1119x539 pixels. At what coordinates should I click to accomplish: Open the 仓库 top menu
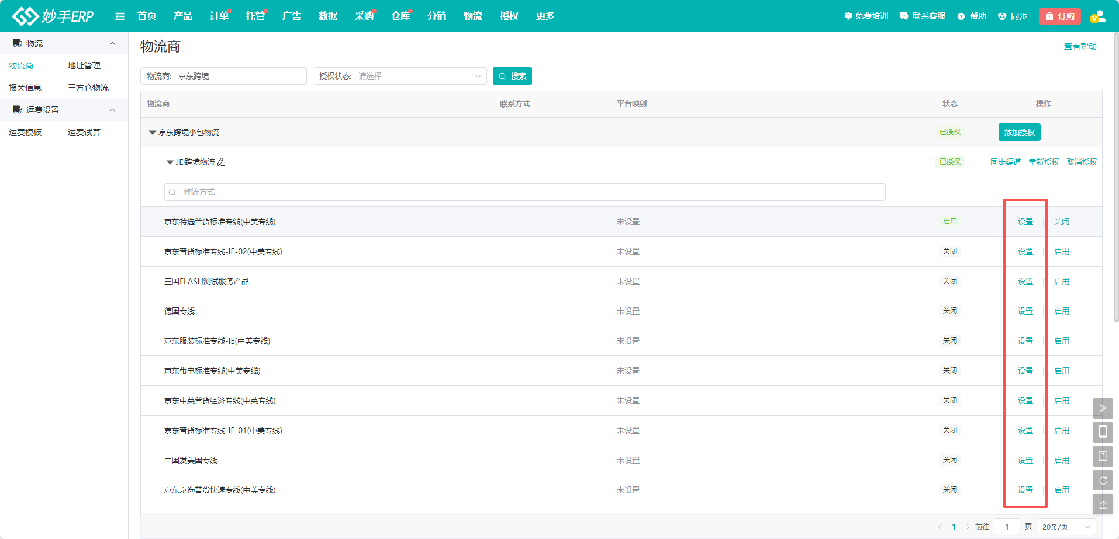(400, 16)
